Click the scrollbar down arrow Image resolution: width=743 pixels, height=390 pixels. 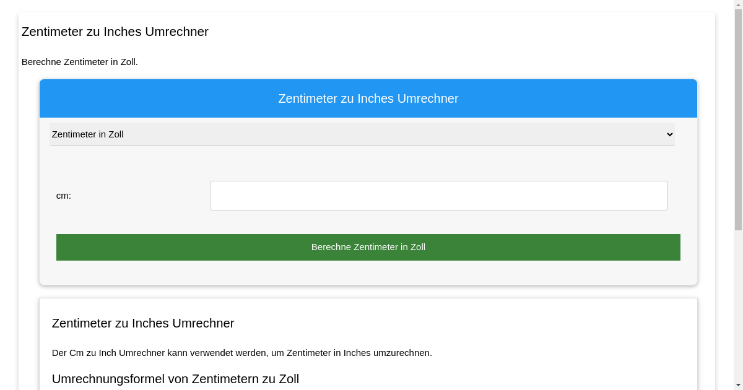pos(738,385)
